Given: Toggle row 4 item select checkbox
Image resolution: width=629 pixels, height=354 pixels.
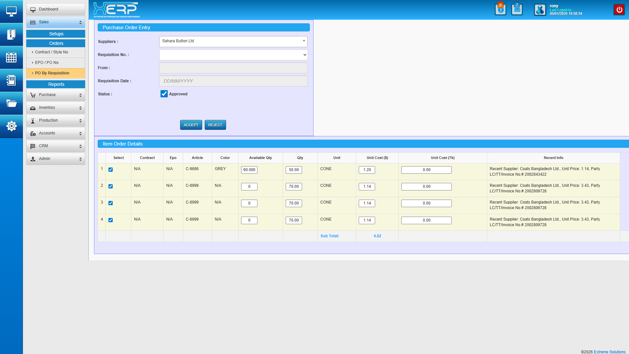Looking at the screenshot, I should tap(111, 220).
